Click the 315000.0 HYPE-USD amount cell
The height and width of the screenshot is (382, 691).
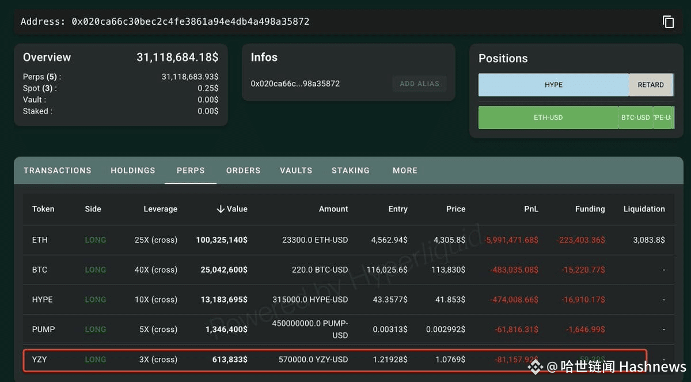point(310,300)
